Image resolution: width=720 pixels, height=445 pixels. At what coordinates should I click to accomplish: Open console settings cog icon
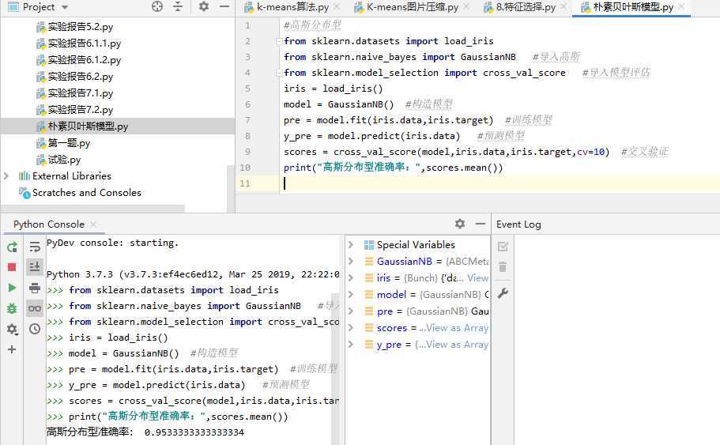pos(12,329)
